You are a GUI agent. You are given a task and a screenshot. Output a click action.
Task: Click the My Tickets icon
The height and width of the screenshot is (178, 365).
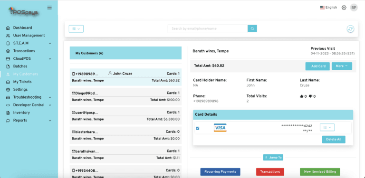coord(8,82)
